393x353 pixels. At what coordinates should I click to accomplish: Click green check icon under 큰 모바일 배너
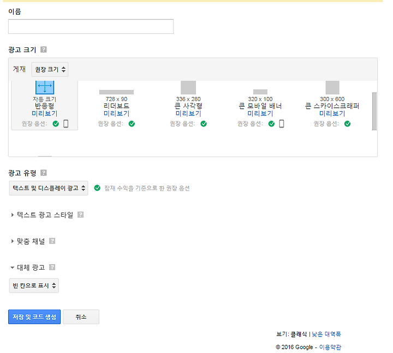point(271,124)
